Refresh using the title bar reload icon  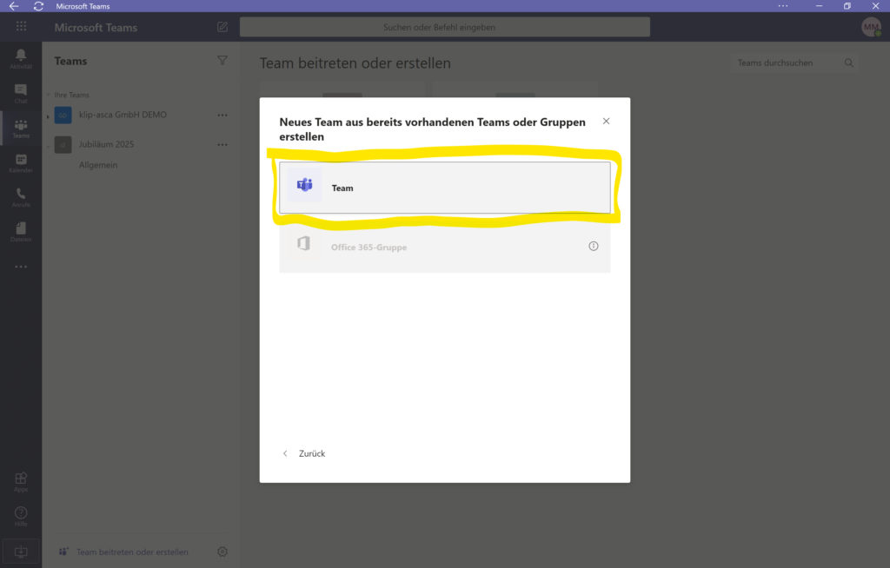tap(38, 6)
